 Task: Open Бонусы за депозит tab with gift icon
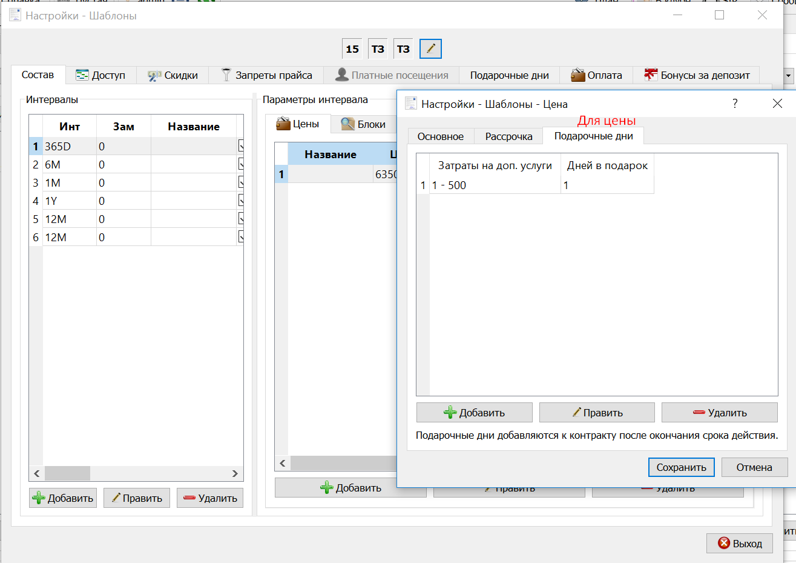point(697,75)
